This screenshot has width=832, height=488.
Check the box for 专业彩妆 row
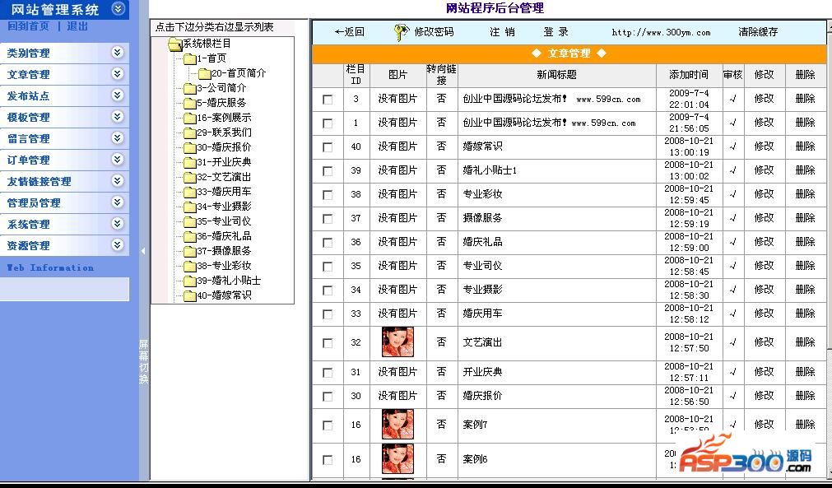coord(328,195)
